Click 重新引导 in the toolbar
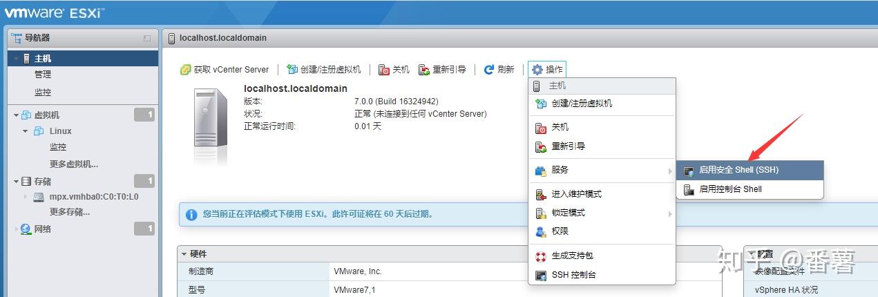The height and width of the screenshot is (297, 878). [x=442, y=69]
